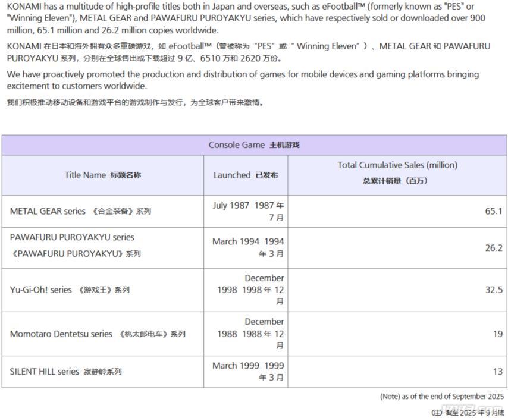Screen dimensions: 508x418
Task: Click the 65.1 sales figure
Action: pyautogui.click(x=493, y=211)
